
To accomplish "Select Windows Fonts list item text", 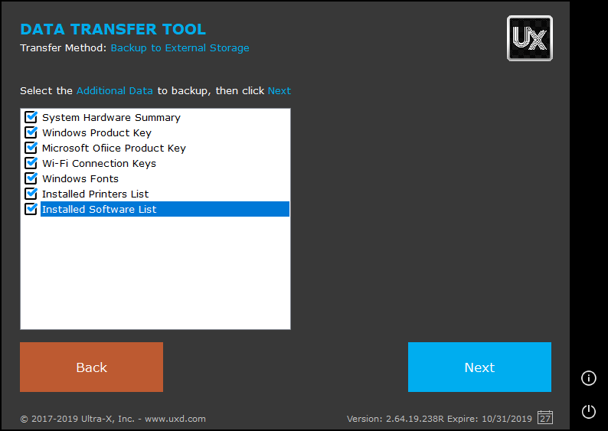I will (80, 178).
